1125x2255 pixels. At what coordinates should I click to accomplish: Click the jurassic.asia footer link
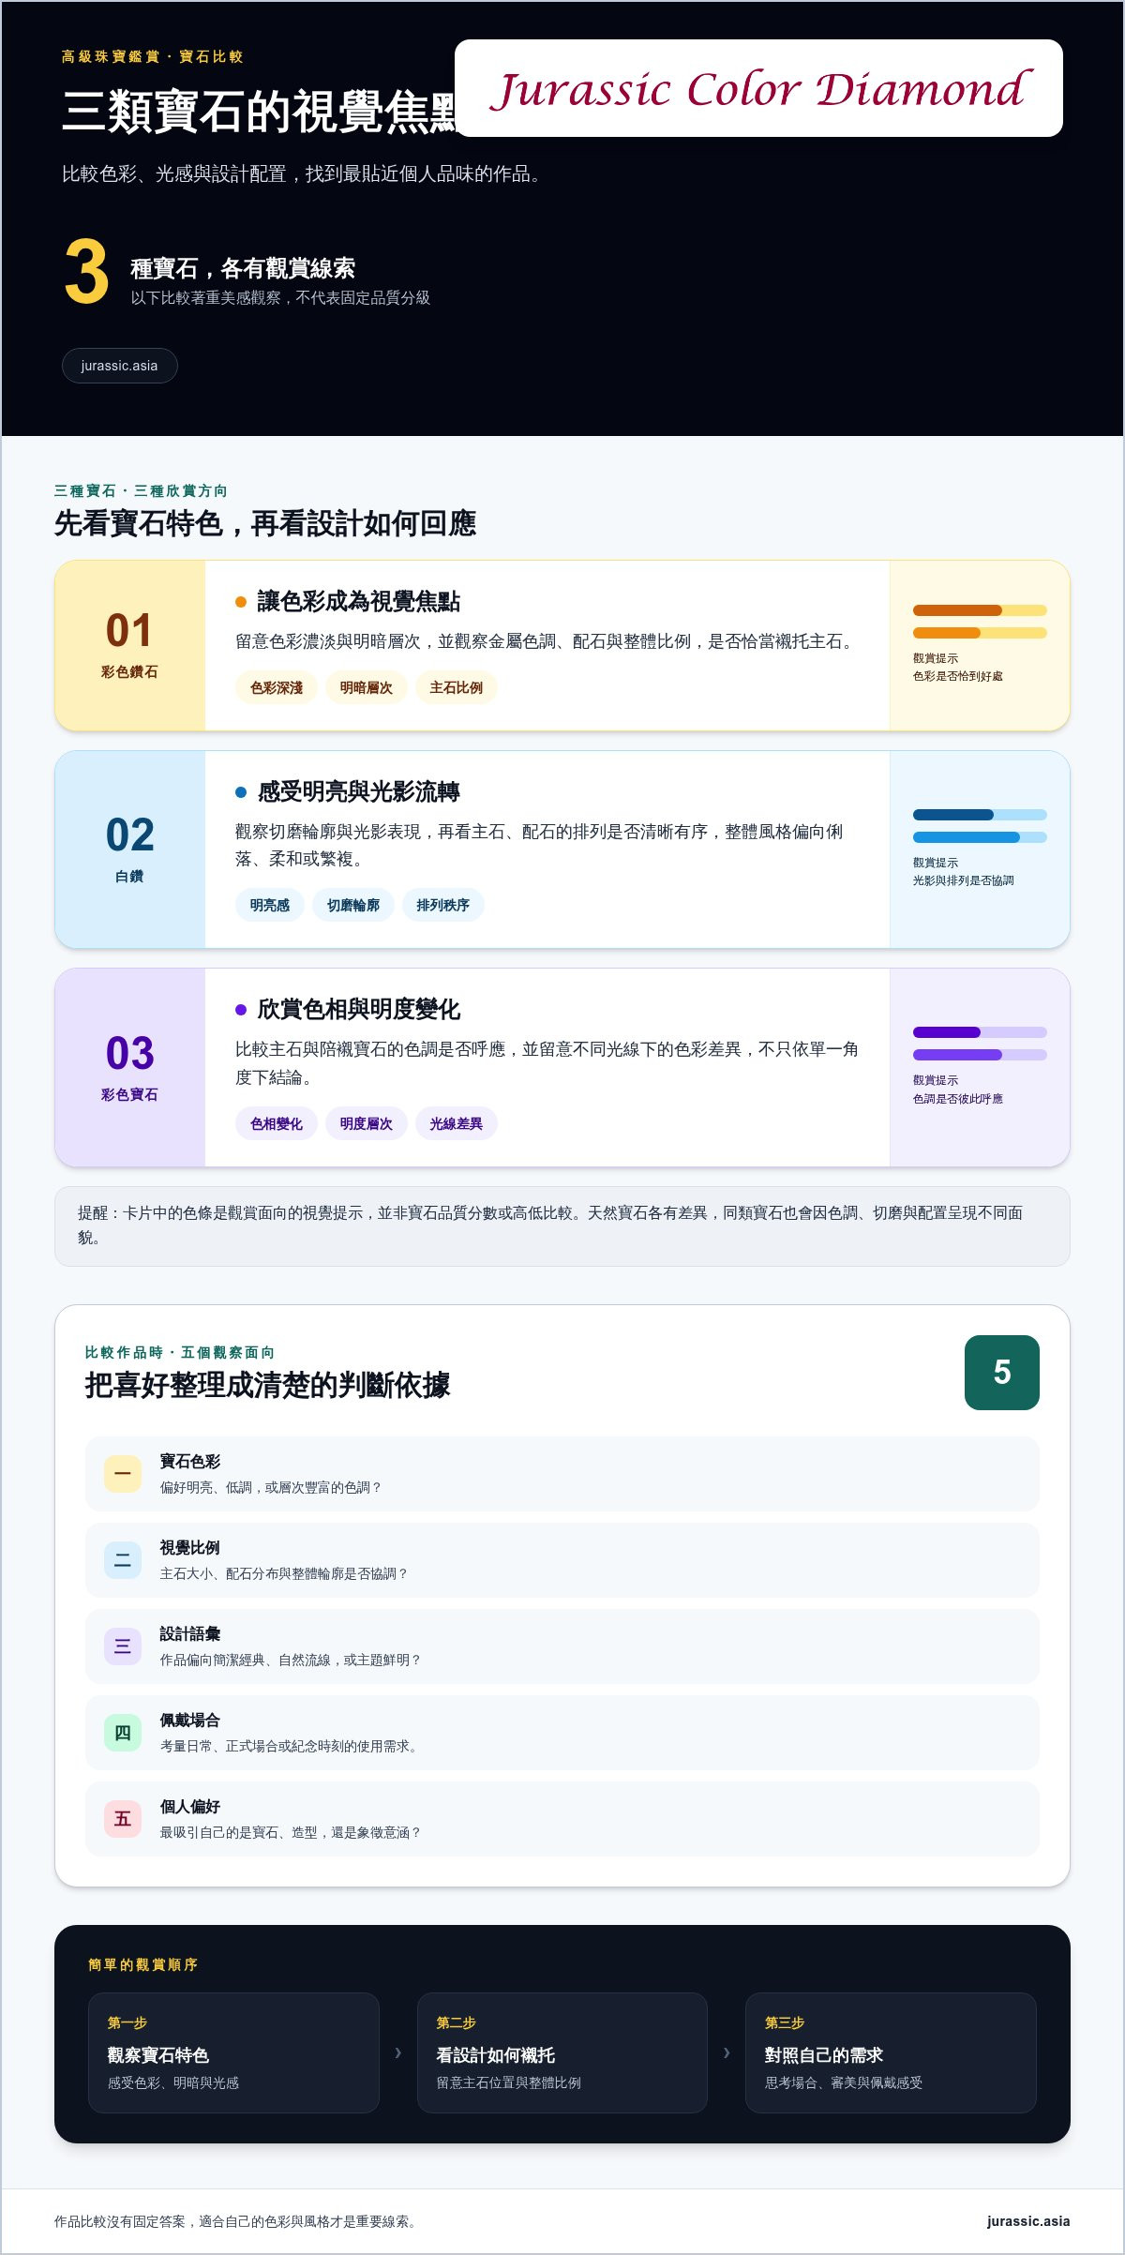[1027, 2221]
